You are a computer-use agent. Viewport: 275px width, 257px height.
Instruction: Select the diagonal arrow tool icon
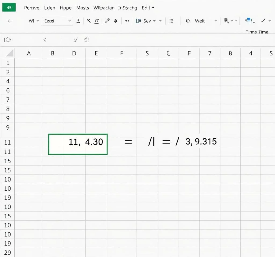pos(89,21)
